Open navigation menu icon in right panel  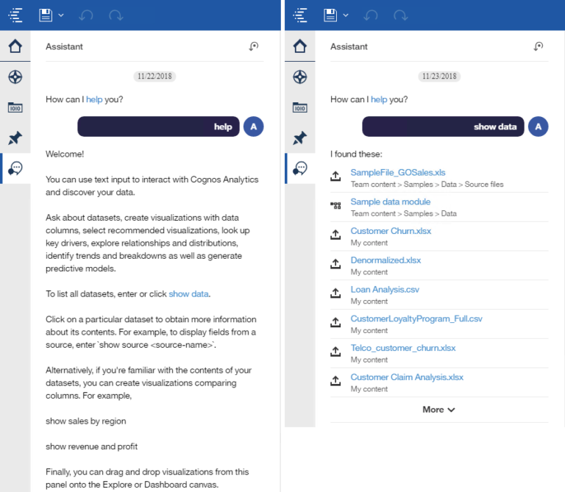300,15
